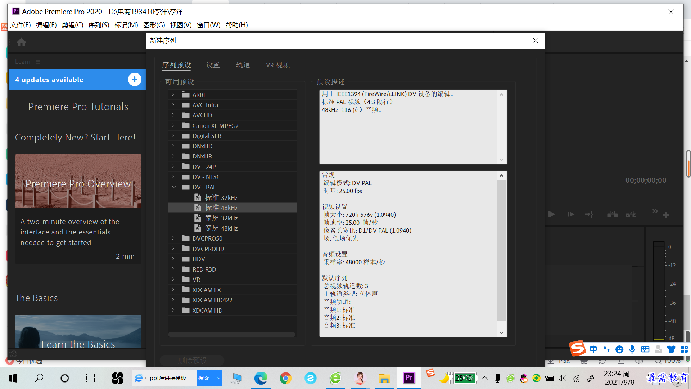Viewport: 691px width, 389px height.
Task: Open Sogou emoji smiley icon
Action: click(x=619, y=349)
